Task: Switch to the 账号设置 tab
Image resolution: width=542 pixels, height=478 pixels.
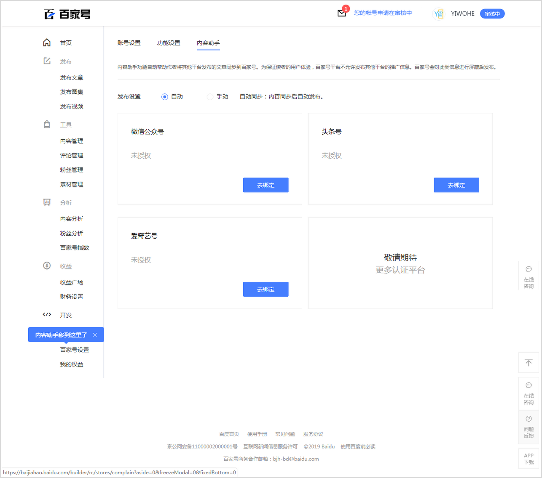Action: click(129, 42)
